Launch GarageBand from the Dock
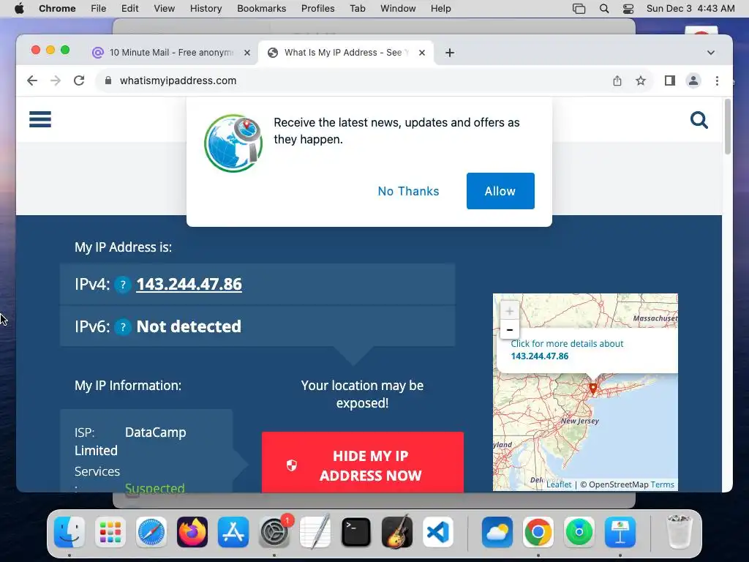 (x=397, y=532)
